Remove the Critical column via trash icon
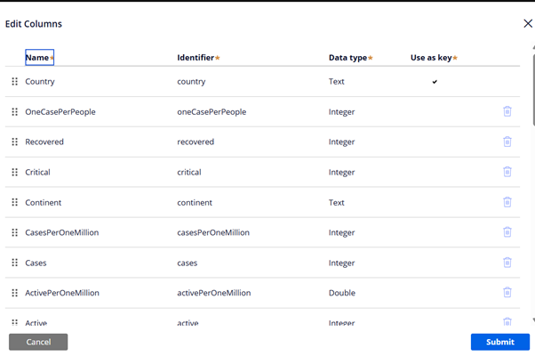This screenshot has width=535, height=356. click(x=507, y=172)
